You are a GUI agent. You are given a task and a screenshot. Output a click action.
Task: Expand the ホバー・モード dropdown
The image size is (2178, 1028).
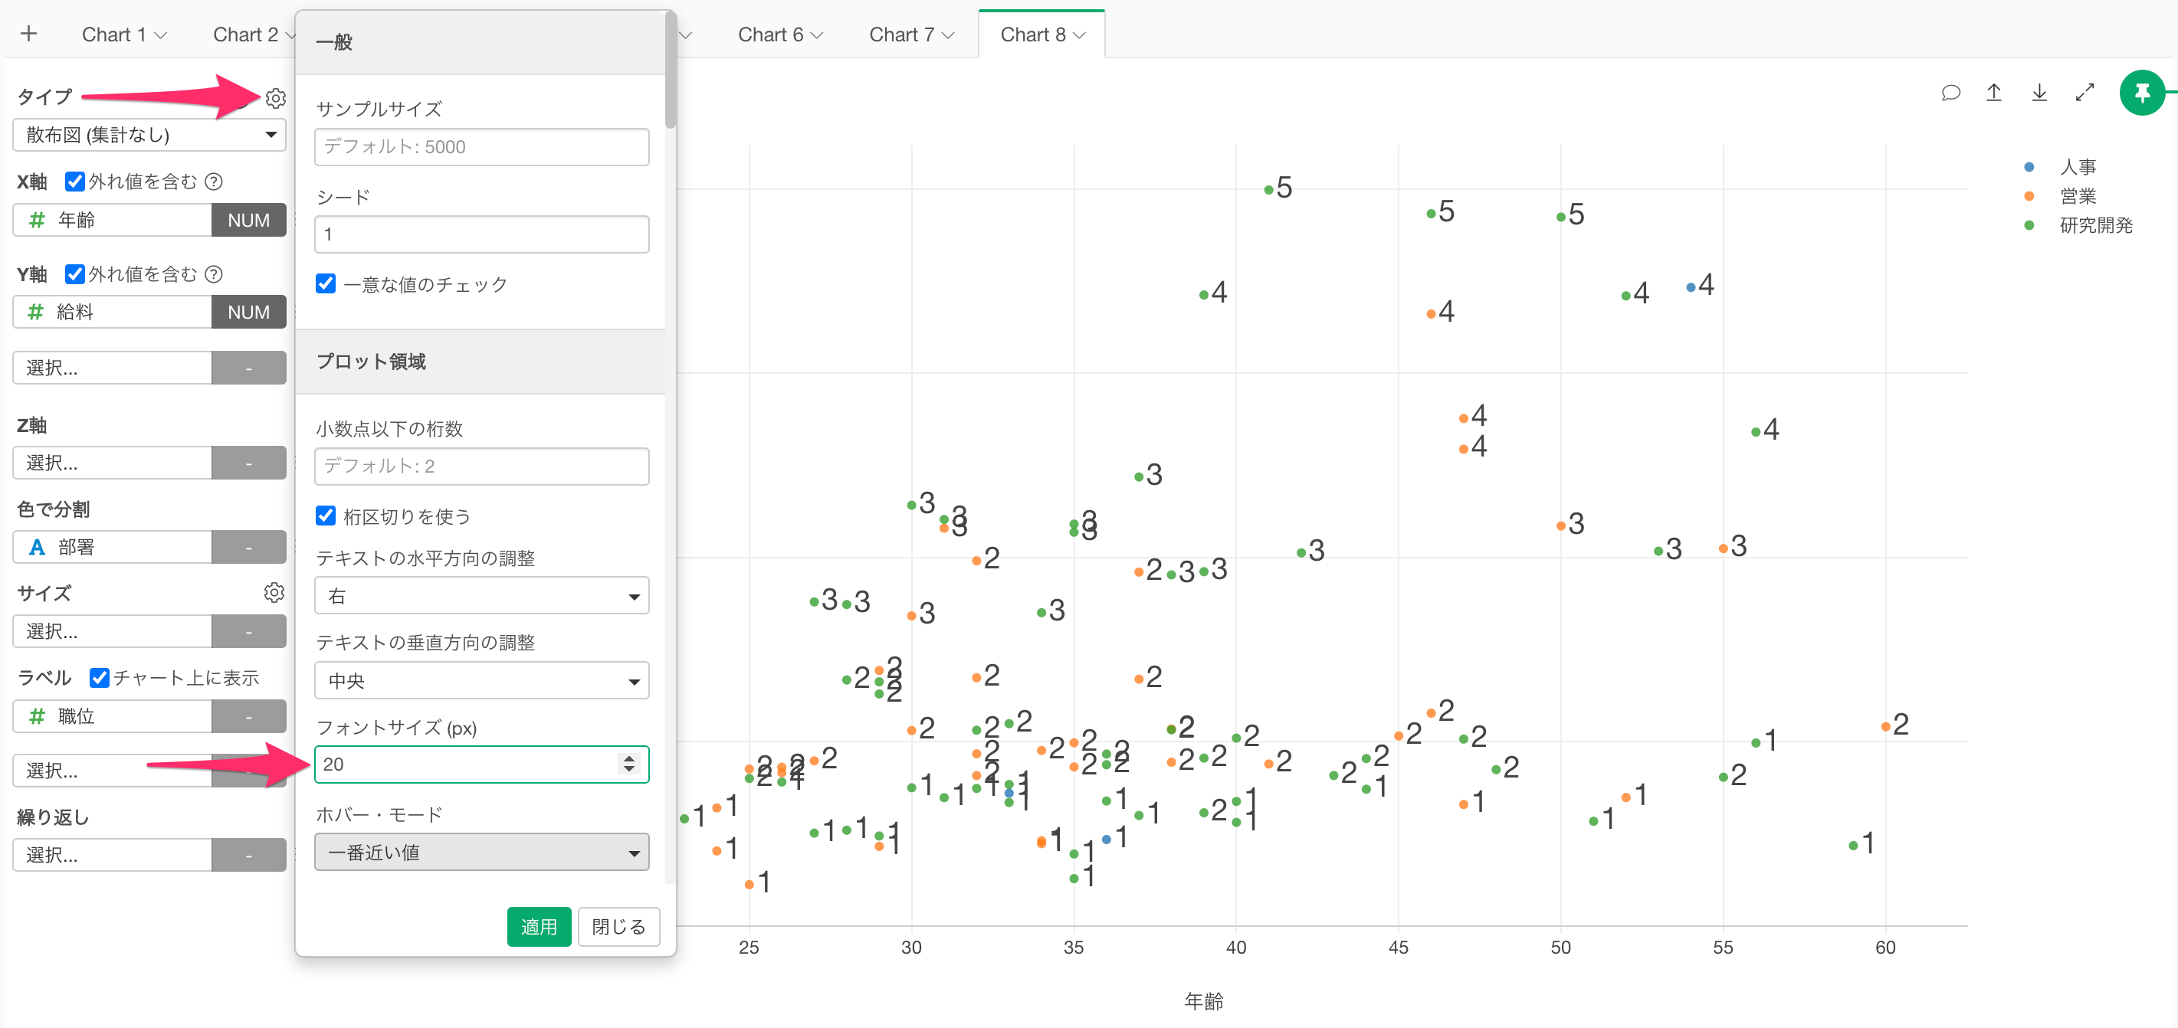tap(481, 852)
